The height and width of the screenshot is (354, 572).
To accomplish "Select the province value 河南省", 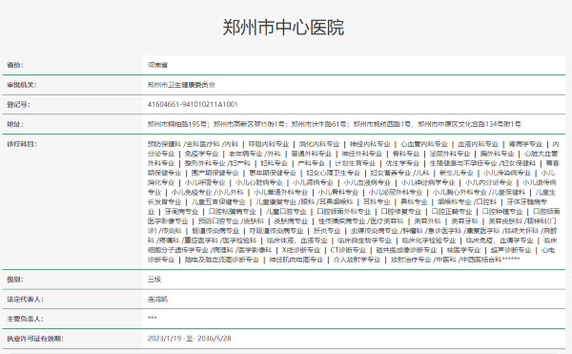I will click(x=157, y=65).
